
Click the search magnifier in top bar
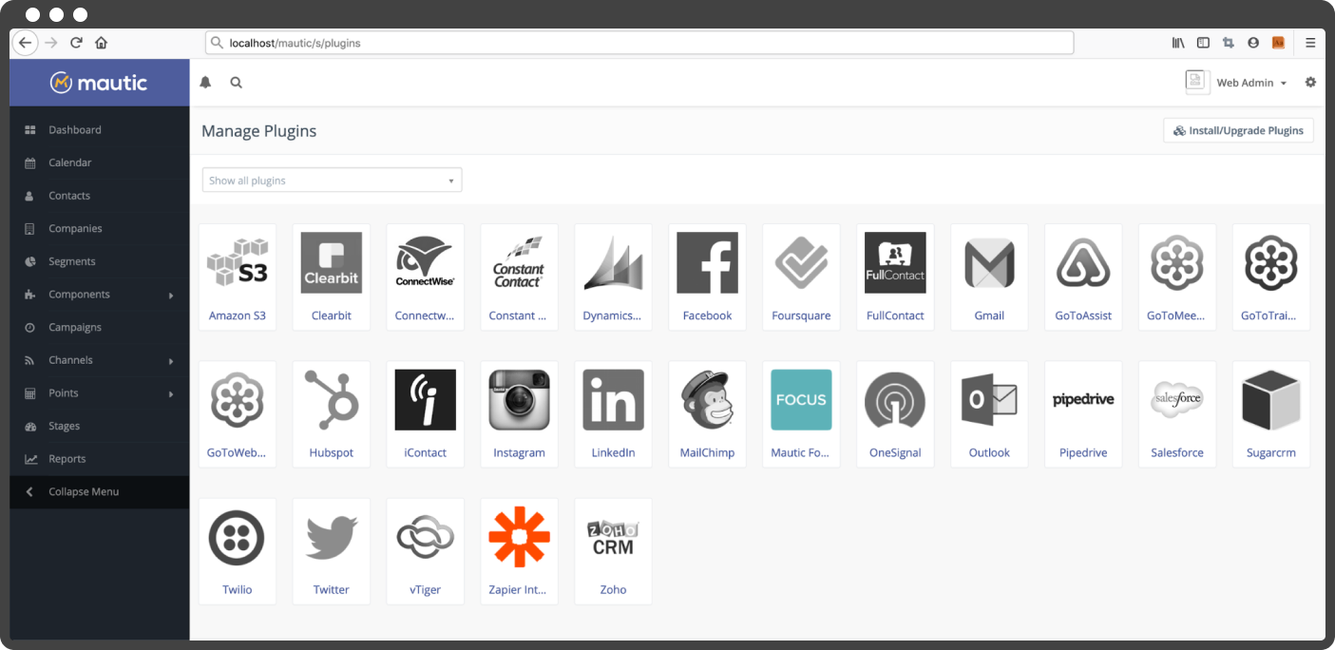coord(236,83)
